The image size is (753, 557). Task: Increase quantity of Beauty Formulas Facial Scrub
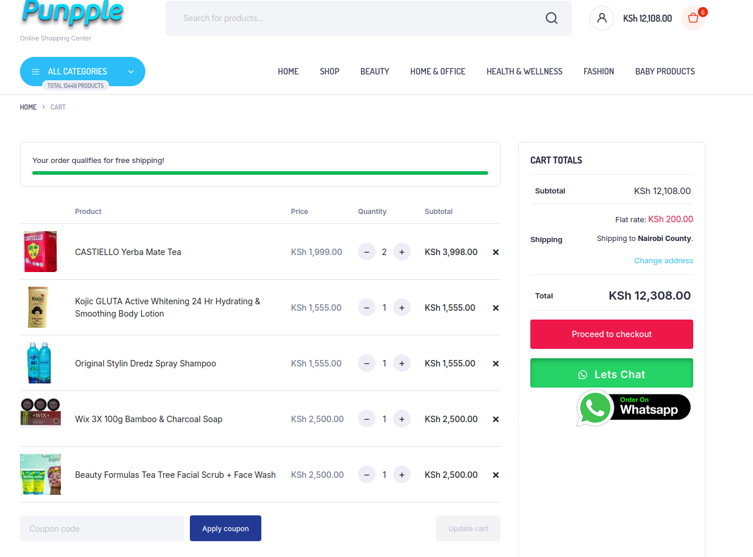[402, 475]
